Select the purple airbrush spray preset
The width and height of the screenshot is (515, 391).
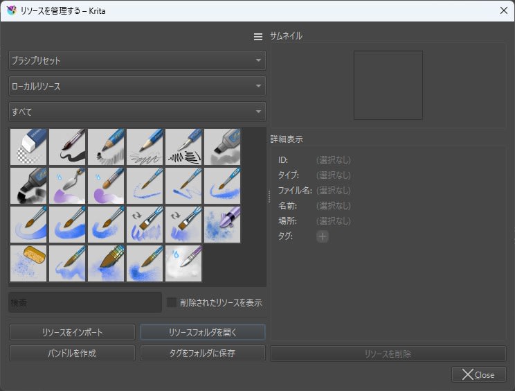tap(222, 225)
